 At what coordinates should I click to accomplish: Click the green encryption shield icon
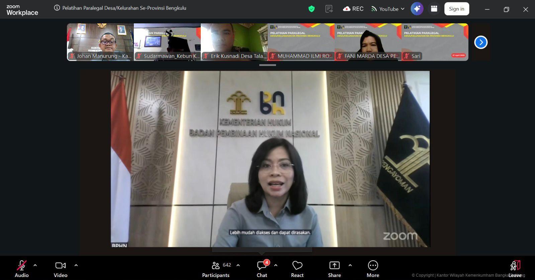(x=311, y=9)
